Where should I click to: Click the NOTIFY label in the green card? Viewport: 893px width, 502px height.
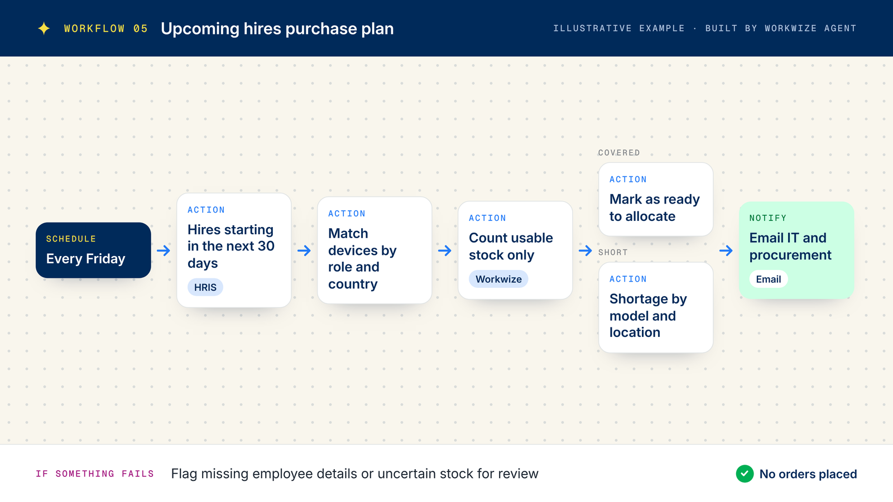(768, 218)
